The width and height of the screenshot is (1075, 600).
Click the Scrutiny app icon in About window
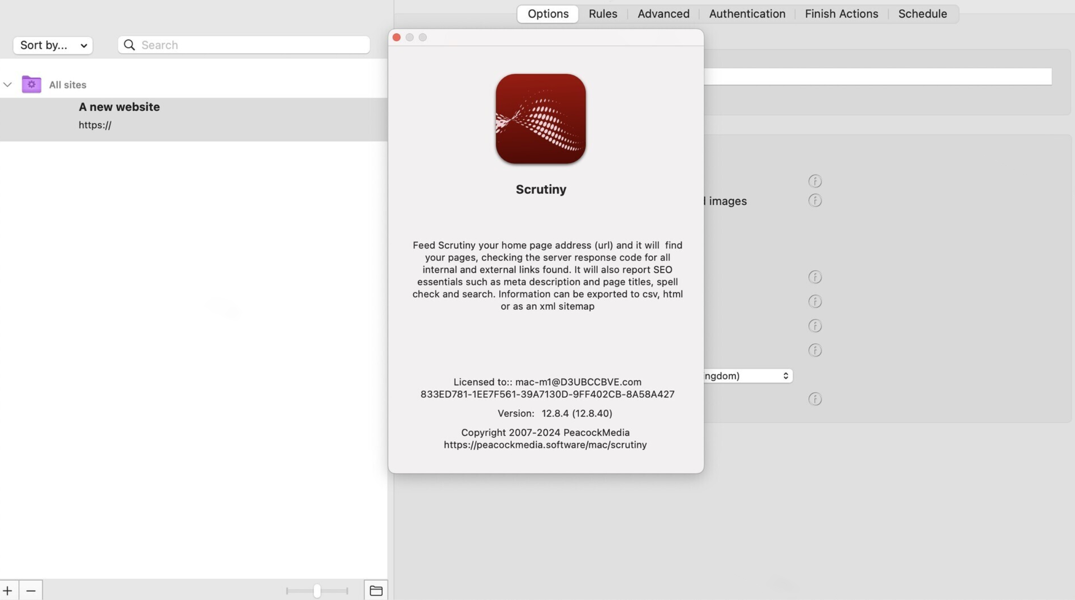(541, 119)
